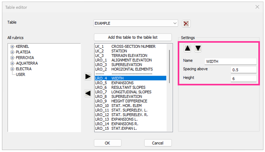265x152 pixels.
Task: Select the KERNEL tree item label
Action: [22, 47]
